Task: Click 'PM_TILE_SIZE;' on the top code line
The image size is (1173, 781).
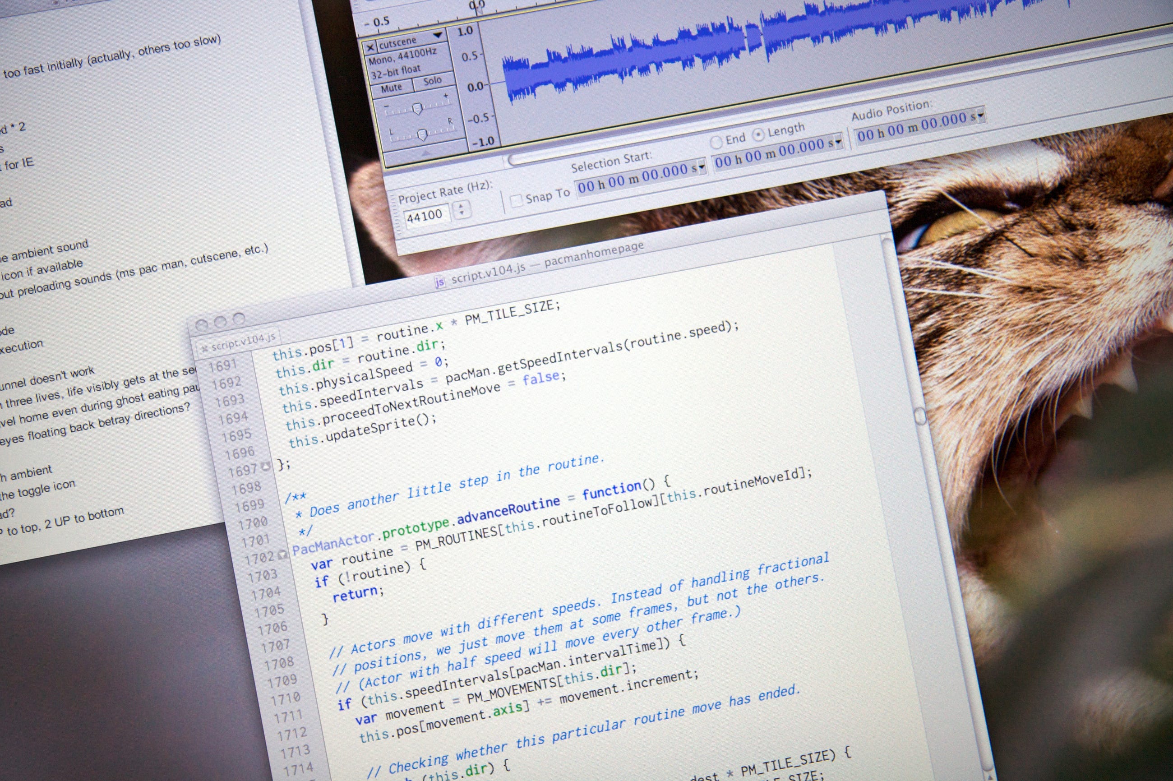Action: [x=513, y=312]
